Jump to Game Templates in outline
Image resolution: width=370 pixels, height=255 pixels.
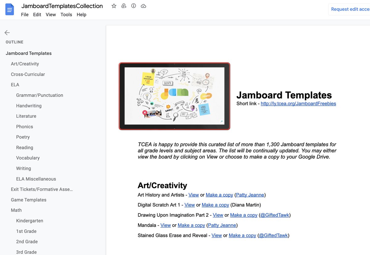coord(28,199)
